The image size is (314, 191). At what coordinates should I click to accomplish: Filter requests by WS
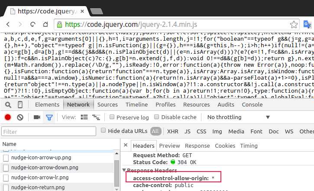289,132
